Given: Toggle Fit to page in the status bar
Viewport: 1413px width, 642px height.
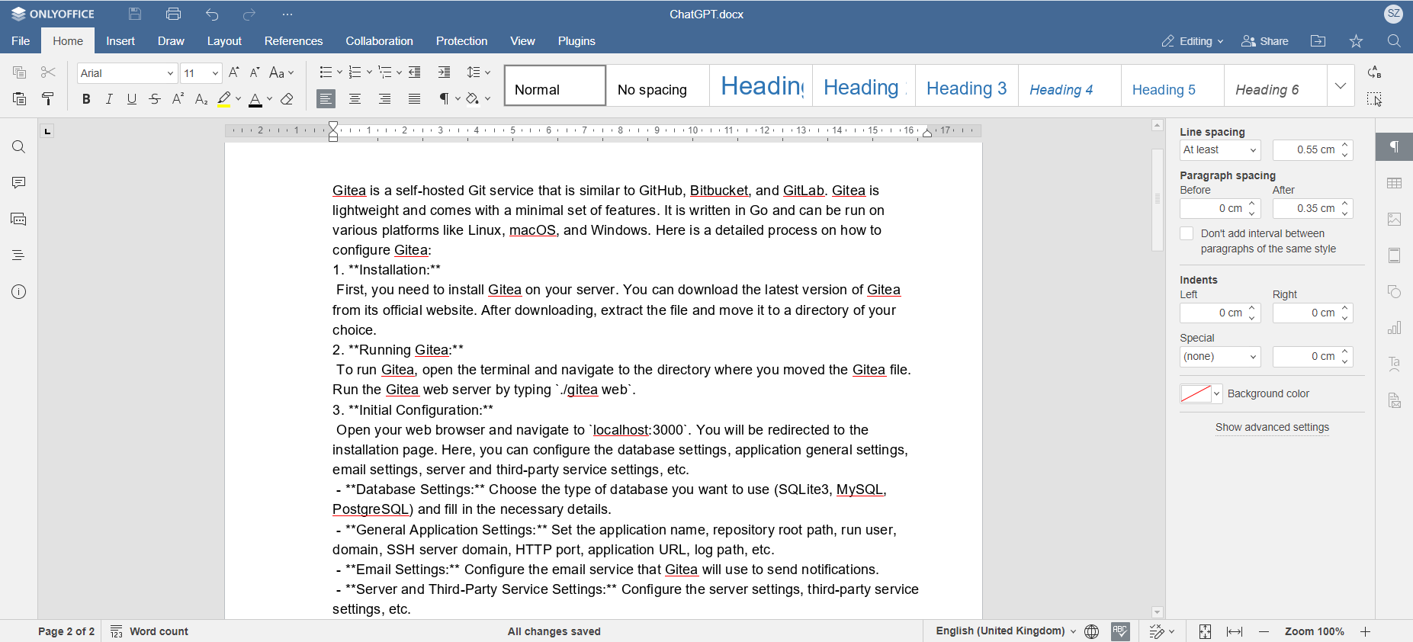Looking at the screenshot, I should coord(1205,631).
